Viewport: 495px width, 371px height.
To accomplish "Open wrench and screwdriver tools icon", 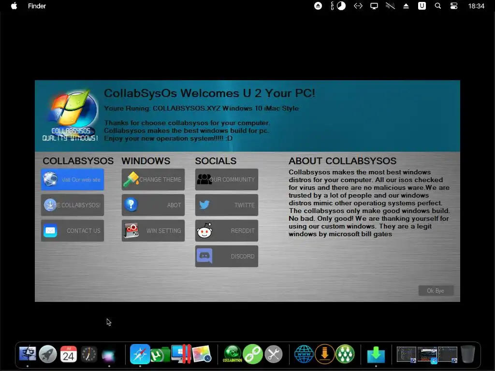I will coord(274,354).
